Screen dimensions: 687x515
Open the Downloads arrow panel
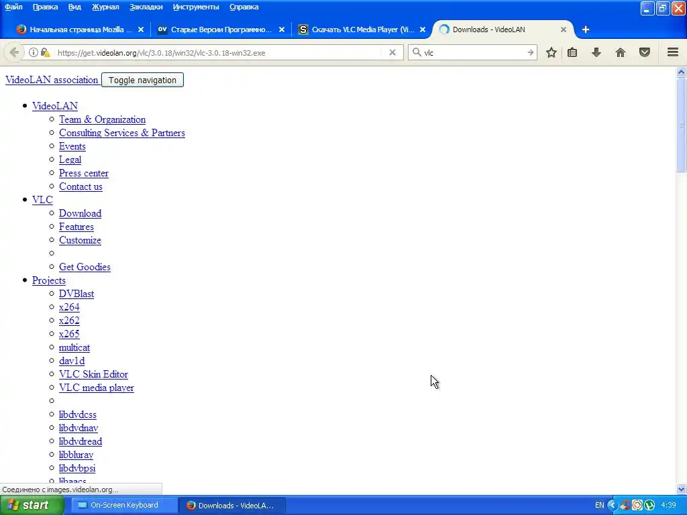point(596,52)
